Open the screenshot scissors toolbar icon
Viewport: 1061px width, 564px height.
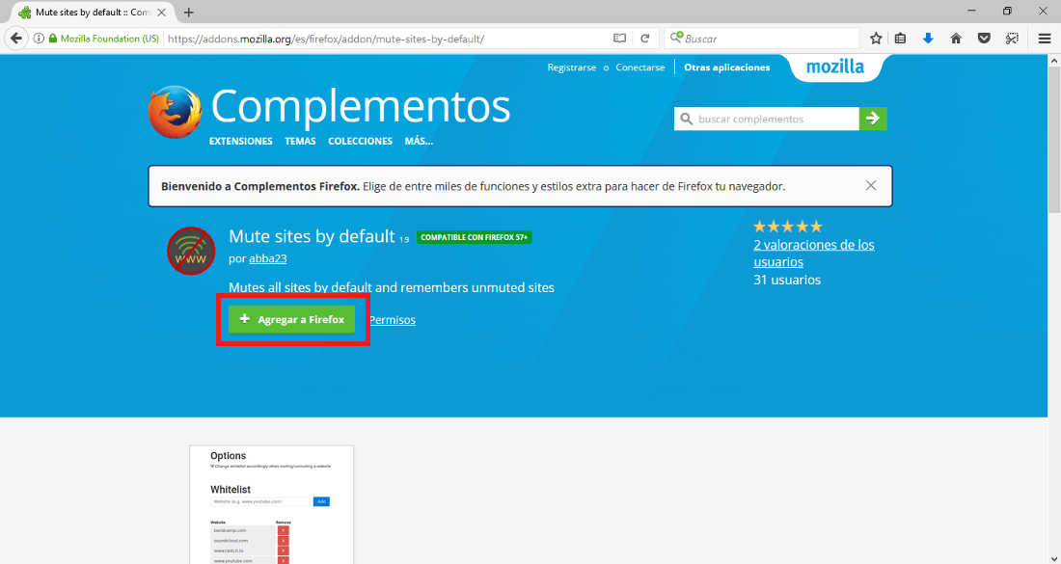(x=1012, y=39)
